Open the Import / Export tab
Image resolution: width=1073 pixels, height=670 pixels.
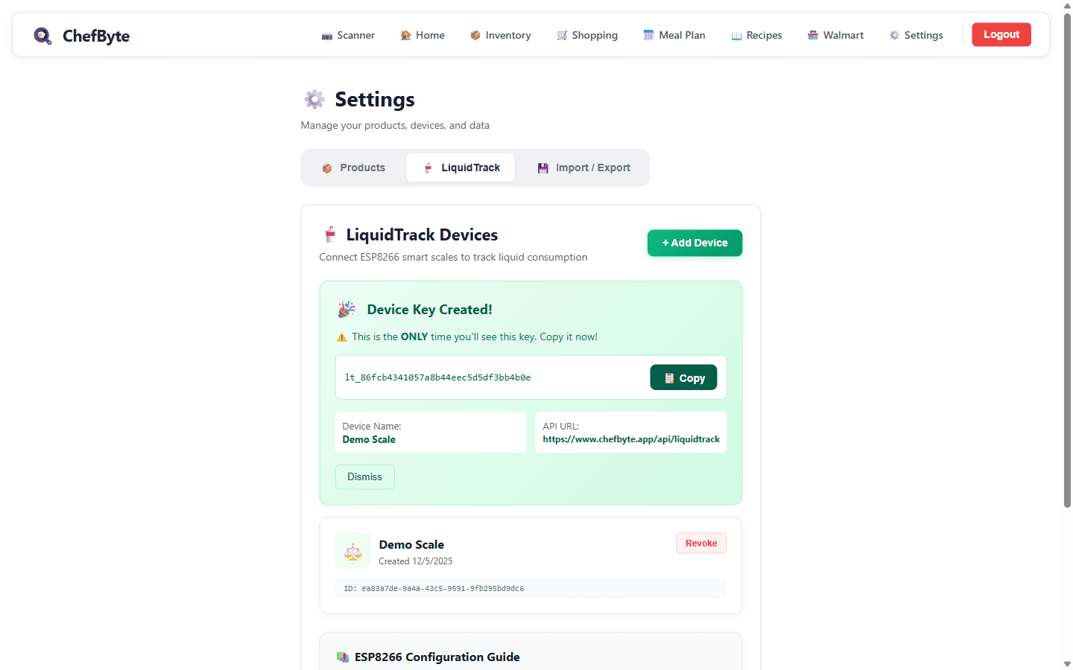[583, 167]
